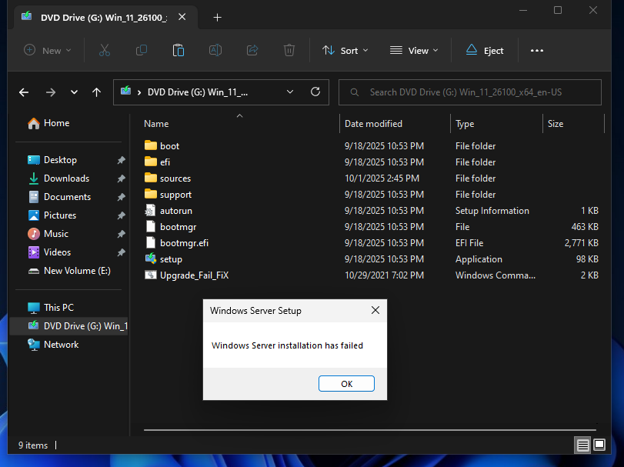Open Home in the navigation pane

[48, 123]
